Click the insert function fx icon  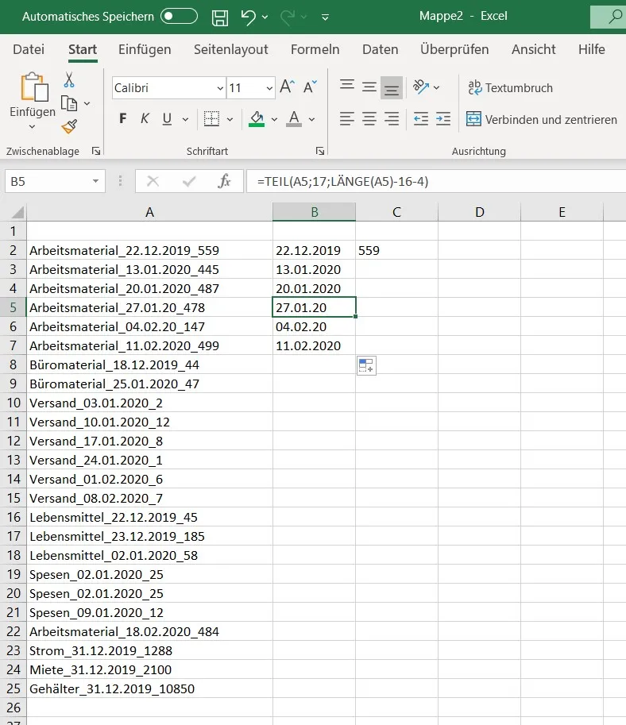click(225, 181)
